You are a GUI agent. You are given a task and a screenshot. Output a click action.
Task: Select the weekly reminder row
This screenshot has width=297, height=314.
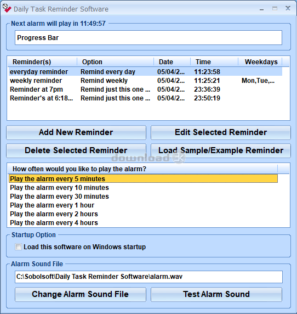146,81
